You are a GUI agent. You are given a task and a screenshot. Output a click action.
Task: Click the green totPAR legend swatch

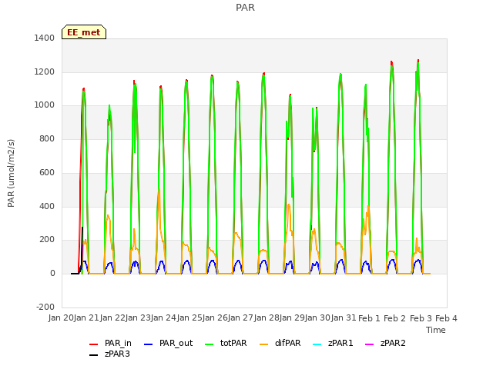[210, 344]
